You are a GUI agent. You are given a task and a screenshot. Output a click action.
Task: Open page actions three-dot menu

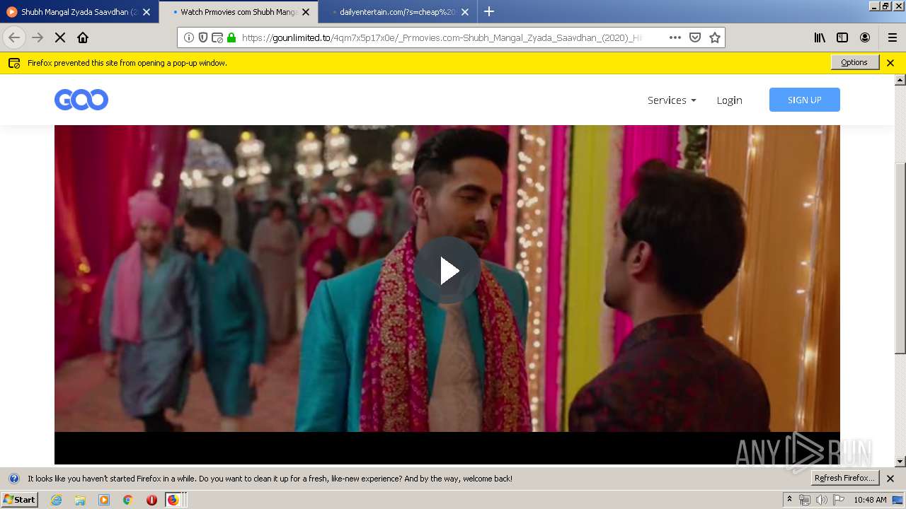tap(675, 37)
